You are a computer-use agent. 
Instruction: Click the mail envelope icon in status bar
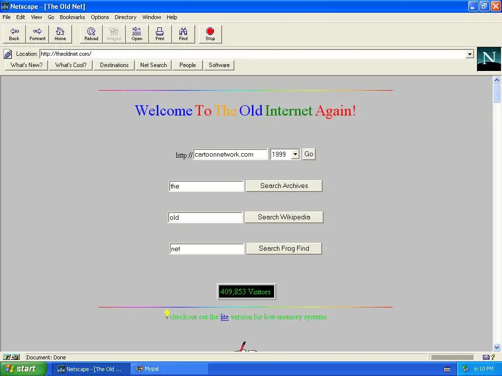coord(486,357)
